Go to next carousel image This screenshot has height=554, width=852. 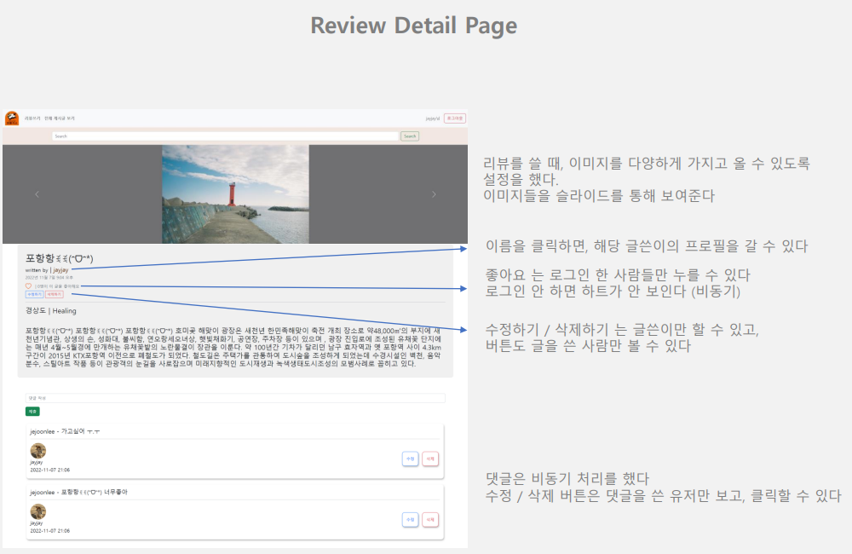[x=434, y=194]
